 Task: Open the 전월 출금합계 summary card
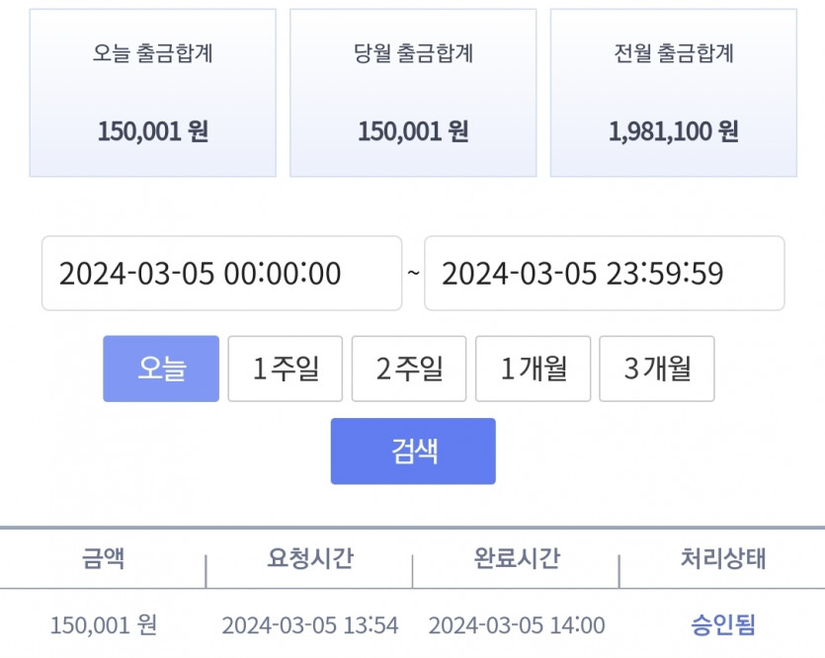pyautogui.click(x=674, y=93)
